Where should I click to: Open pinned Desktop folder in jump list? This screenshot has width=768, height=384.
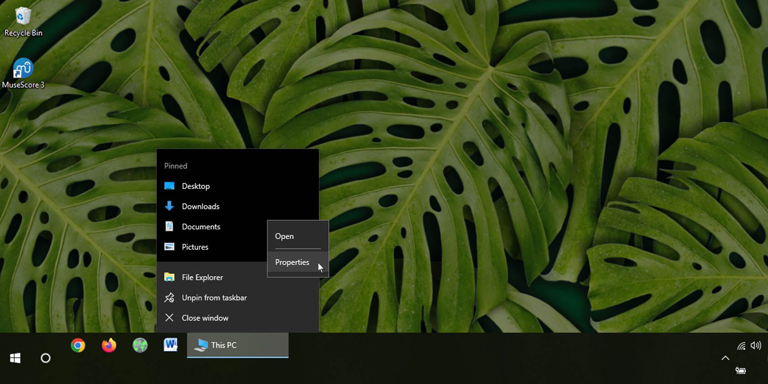[196, 186]
